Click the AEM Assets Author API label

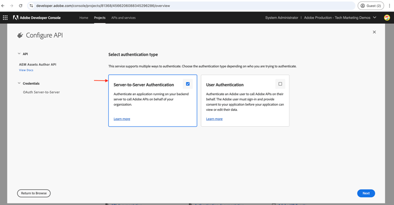pos(38,65)
